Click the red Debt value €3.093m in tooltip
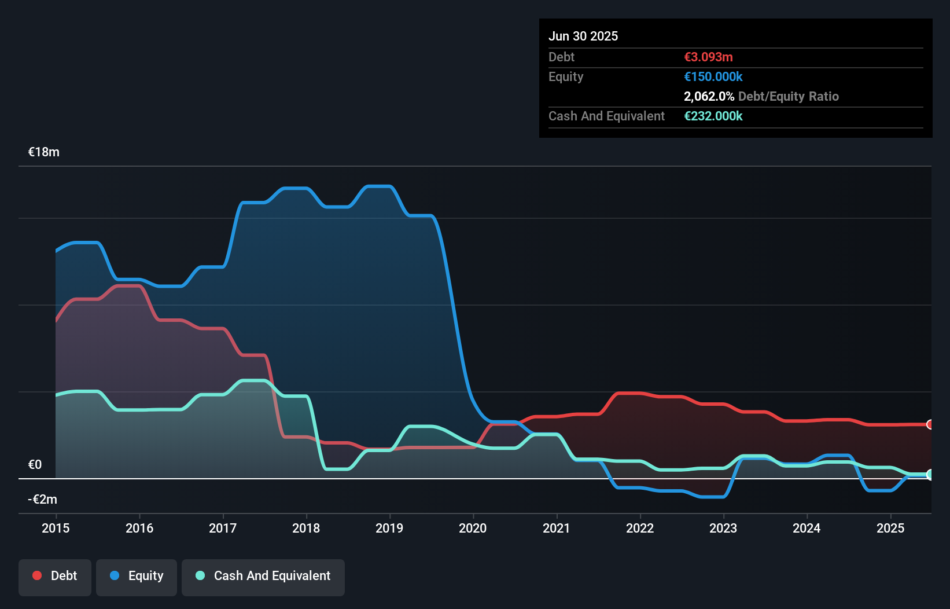950x609 pixels. [x=708, y=57]
